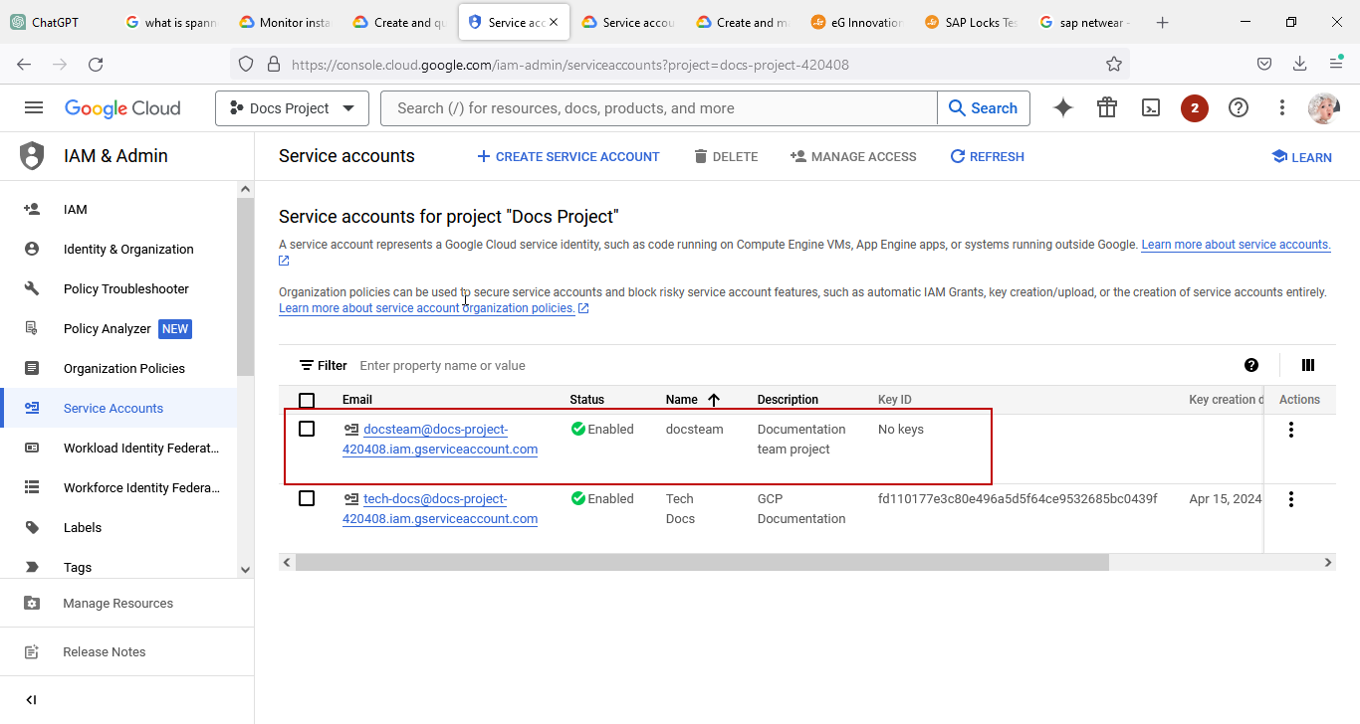This screenshot has height=724, width=1360.
Task: Close the active Service accounts tab
Action: pos(555,22)
